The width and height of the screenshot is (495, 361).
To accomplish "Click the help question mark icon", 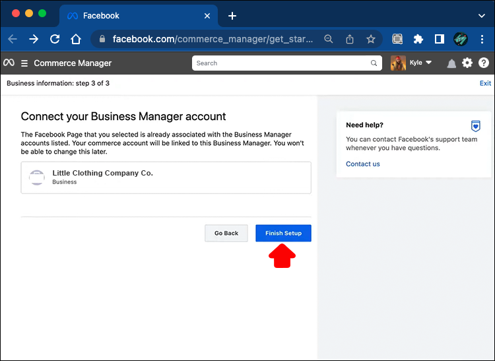I will [484, 63].
